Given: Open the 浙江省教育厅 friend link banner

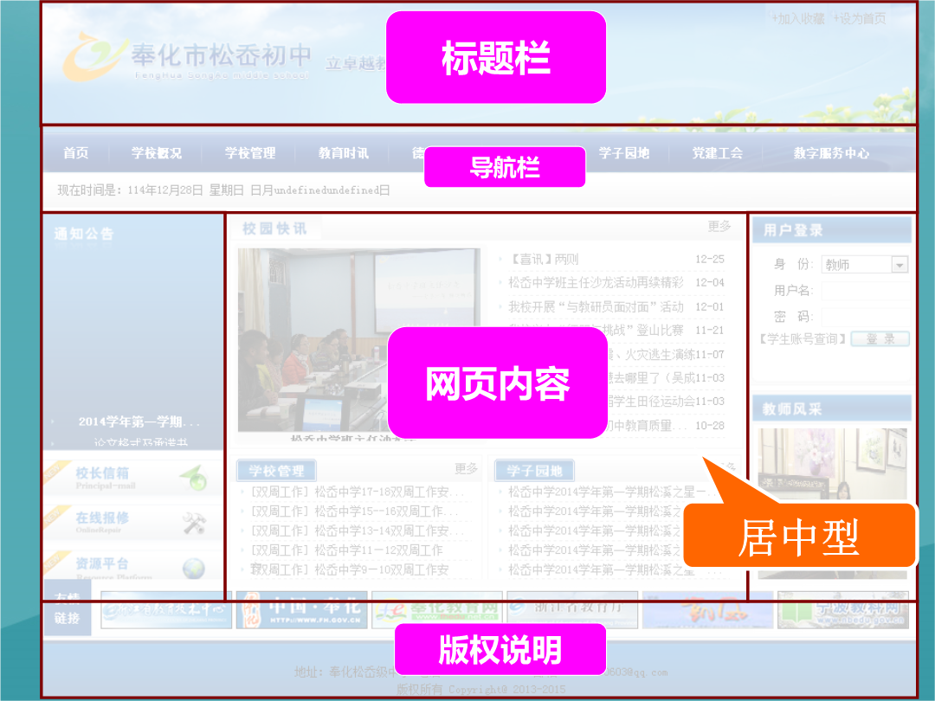Looking at the screenshot, I should 572,610.
